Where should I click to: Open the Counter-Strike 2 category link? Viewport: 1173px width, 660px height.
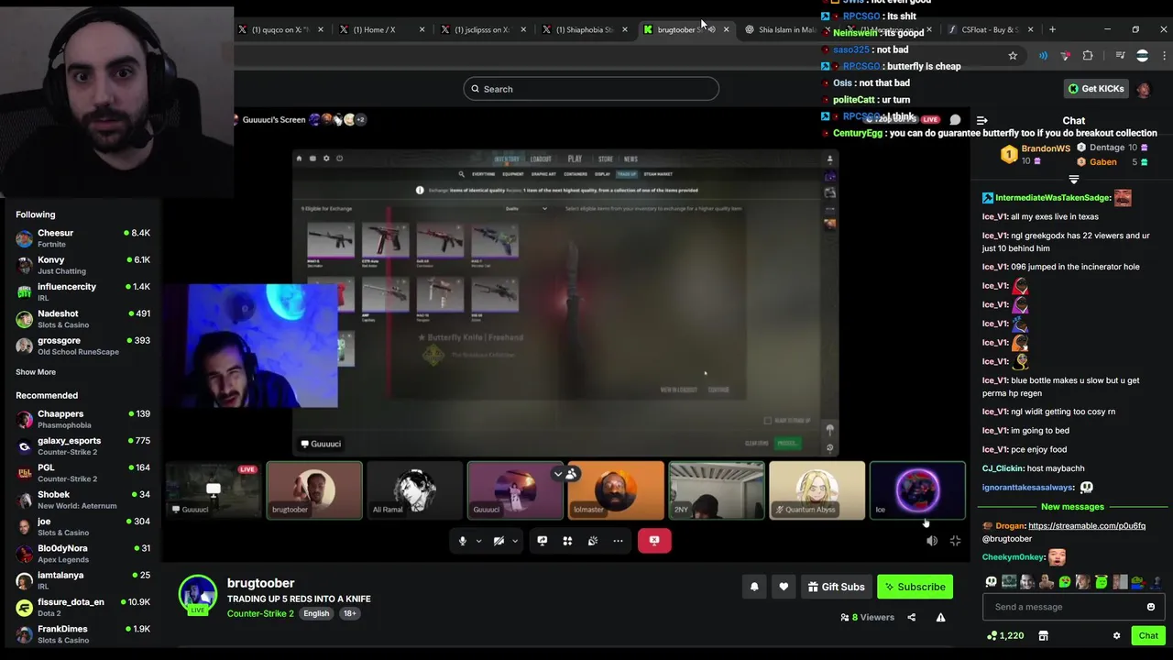[x=260, y=613]
